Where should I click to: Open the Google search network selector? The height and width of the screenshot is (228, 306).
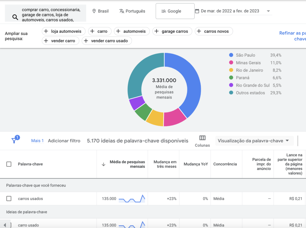175,11
